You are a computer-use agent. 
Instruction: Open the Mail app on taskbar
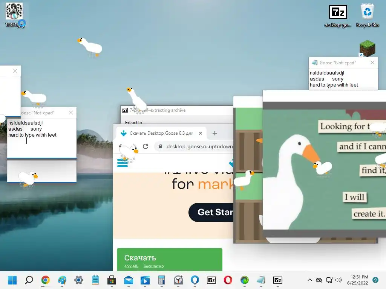point(129,280)
